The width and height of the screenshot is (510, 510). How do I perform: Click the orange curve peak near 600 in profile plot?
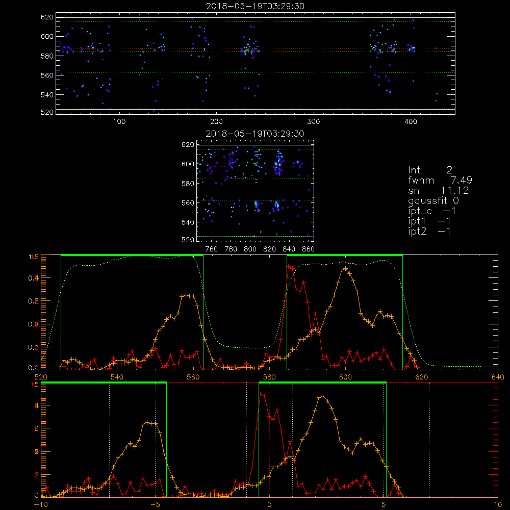click(345, 269)
